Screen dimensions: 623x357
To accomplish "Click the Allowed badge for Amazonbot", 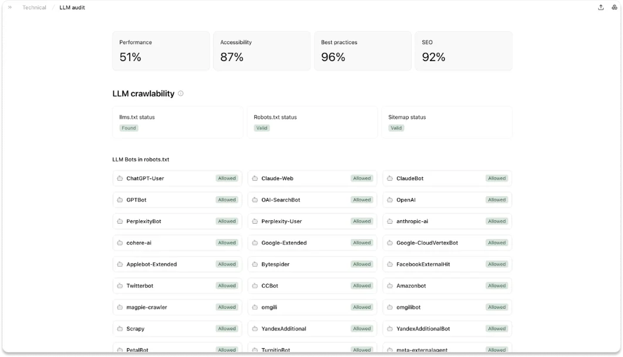I will coord(497,285).
